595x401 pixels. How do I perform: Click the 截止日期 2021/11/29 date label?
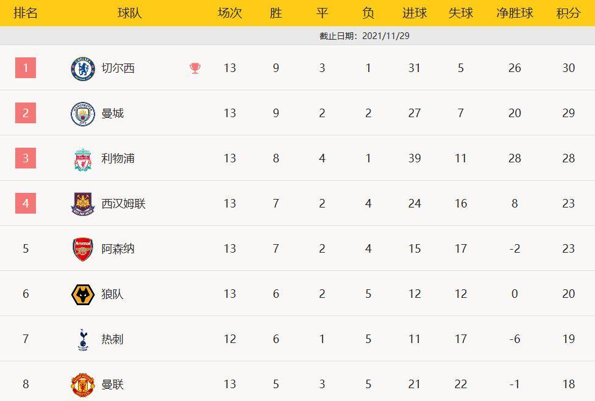tap(365, 36)
